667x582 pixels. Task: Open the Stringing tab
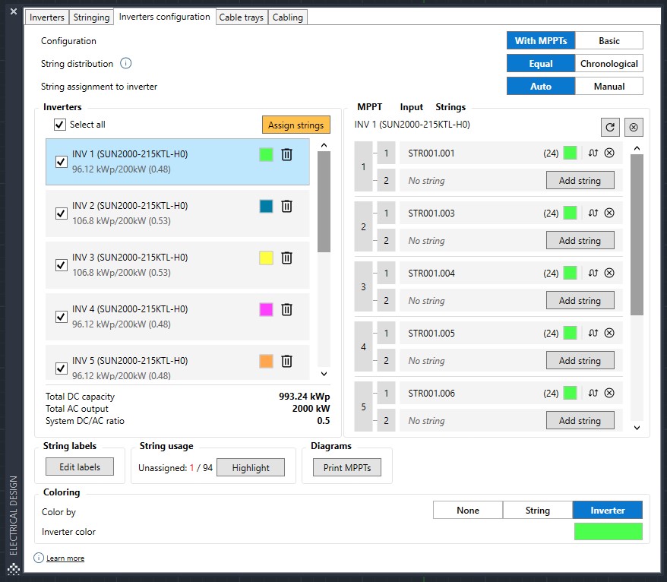click(92, 17)
